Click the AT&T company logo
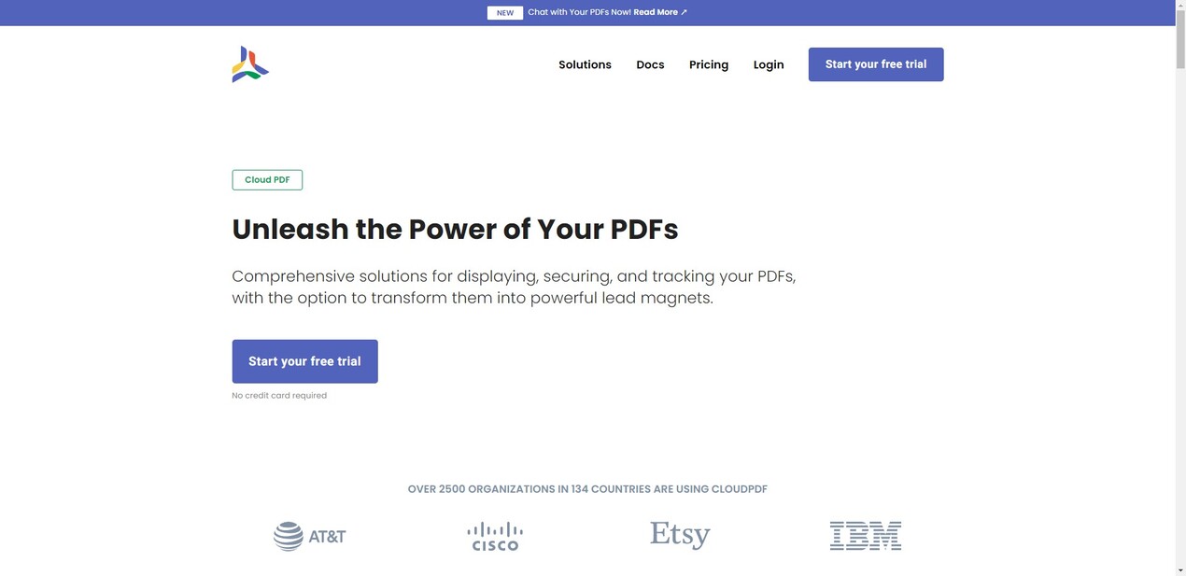1186x576 pixels. click(309, 536)
